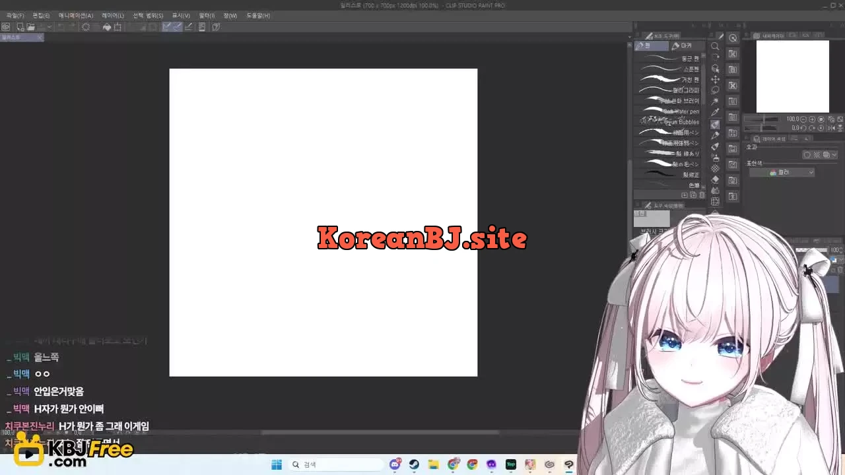
Task: Open the 도움말(H) menu
Action: (x=257, y=15)
